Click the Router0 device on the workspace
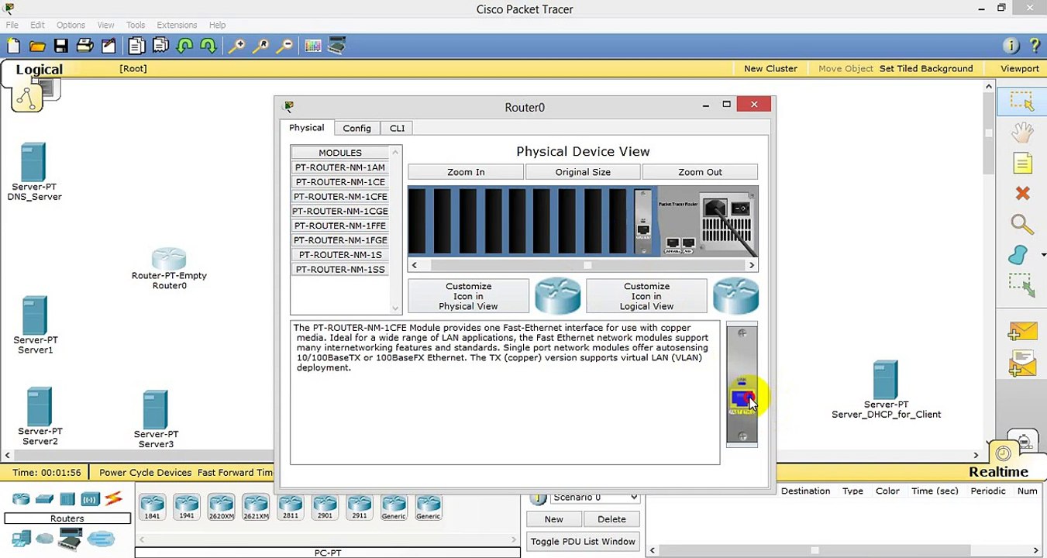This screenshot has height=558, width=1047. [169, 259]
